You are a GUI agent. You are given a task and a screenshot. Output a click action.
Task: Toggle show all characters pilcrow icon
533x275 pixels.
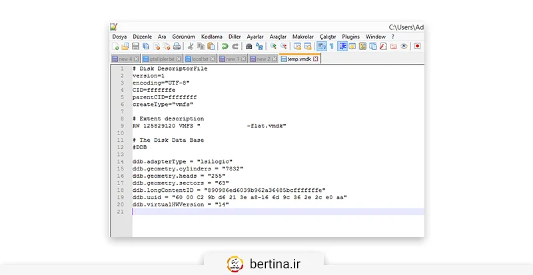pyautogui.click(x=331, y=47)
